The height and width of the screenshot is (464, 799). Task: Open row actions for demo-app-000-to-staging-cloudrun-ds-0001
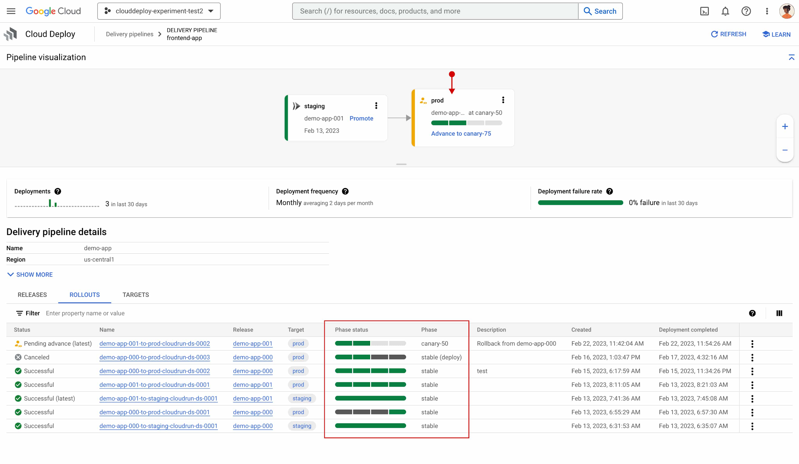752,426
